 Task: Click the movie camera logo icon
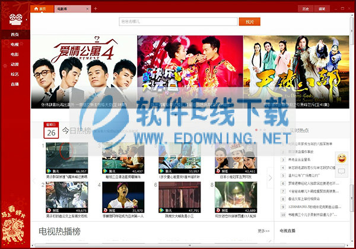point(13,21)
